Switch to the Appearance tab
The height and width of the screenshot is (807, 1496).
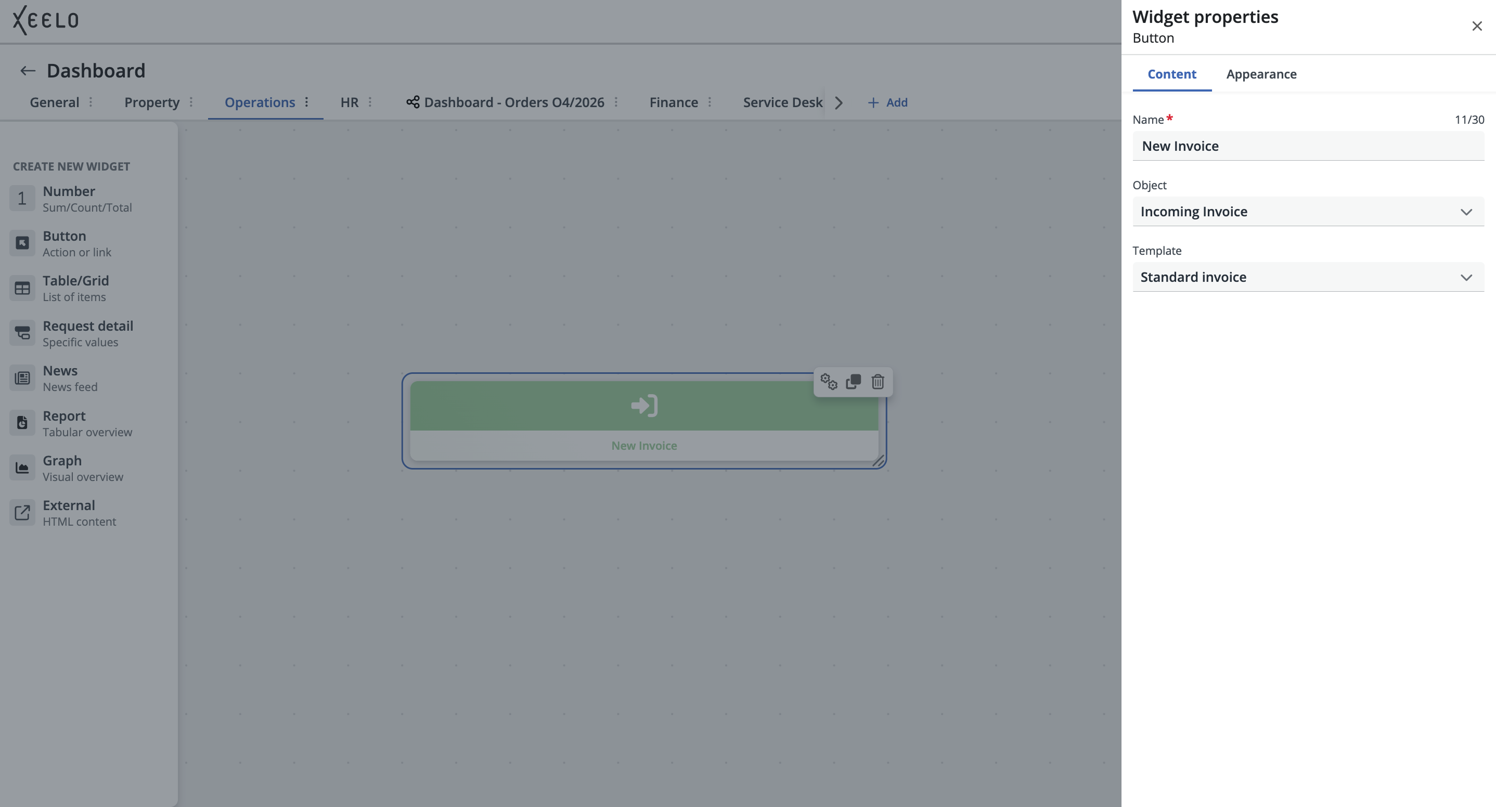point(1261,74)
